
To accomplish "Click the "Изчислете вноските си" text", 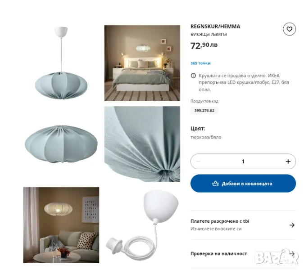I will [216, 229].
